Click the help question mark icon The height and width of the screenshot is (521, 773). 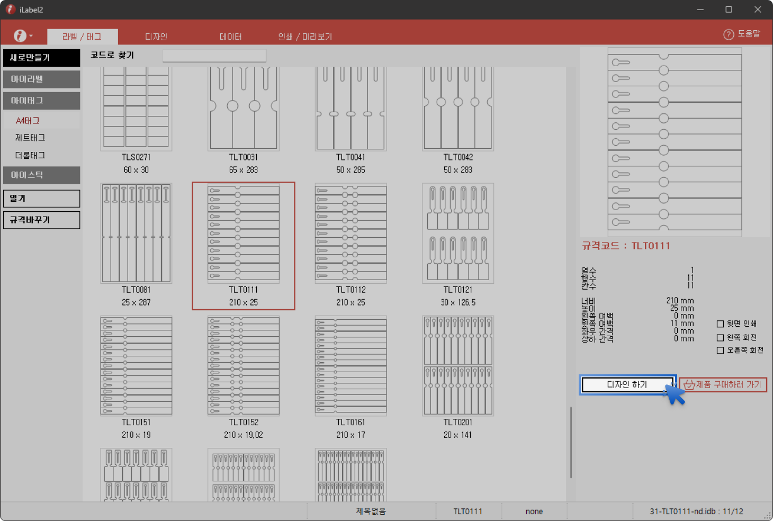(x=729, y=34)
